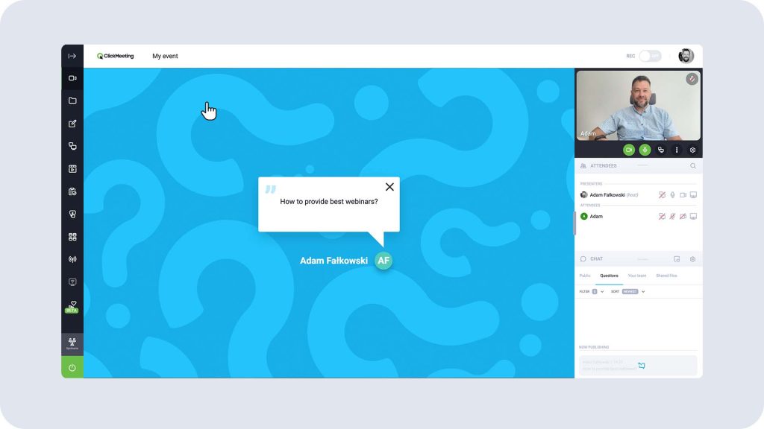Switch to the Shared files tab
The height and width of the screenshot is (429, 764).
click(666, 276)
